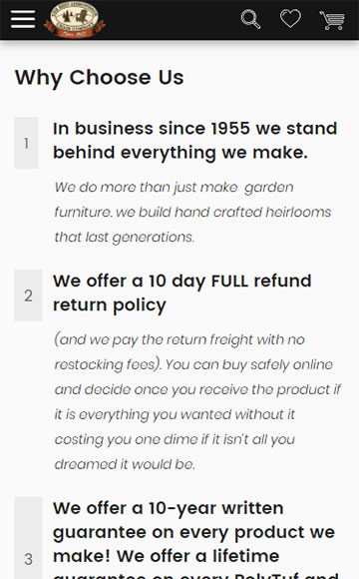Open the search magnifier icon

(250, 19)
